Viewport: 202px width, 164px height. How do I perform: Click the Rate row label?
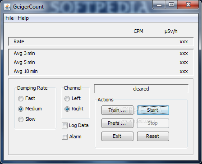point(19,41)
